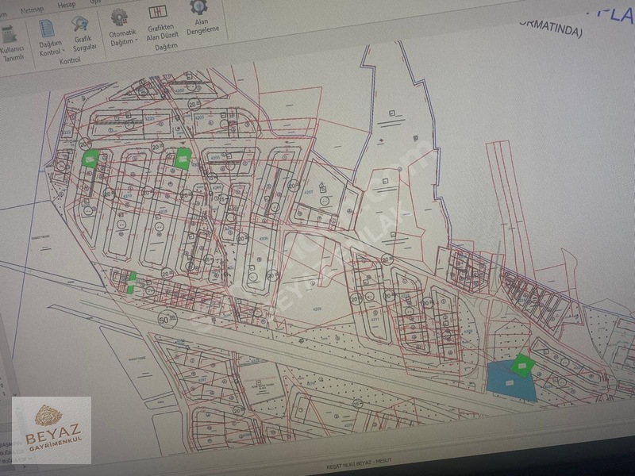Click parcel block number 4223
This screenshot has height=476, width=635.
149,119
